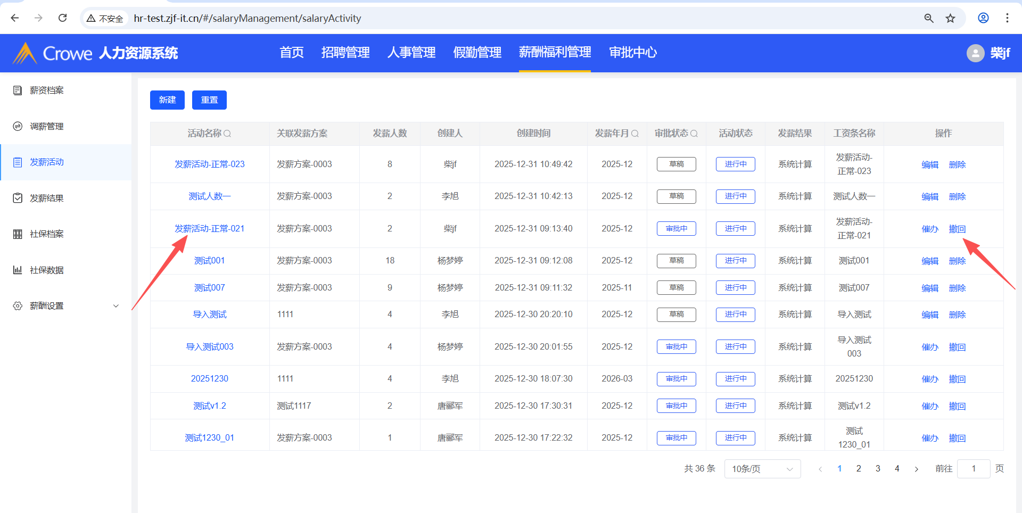Click search icon beside 活动名称 header
The image size is (1022, 513).
tap(227, 134)
